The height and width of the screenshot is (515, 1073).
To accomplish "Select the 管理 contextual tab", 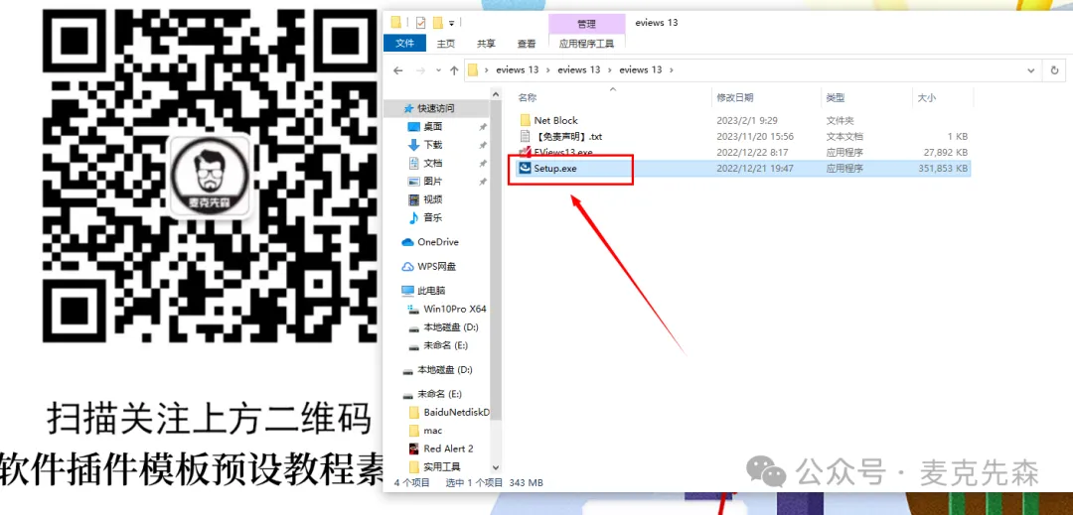I will (586, 24).
